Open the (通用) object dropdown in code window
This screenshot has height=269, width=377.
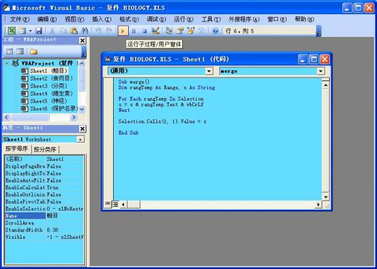click(x=209, y=71)
